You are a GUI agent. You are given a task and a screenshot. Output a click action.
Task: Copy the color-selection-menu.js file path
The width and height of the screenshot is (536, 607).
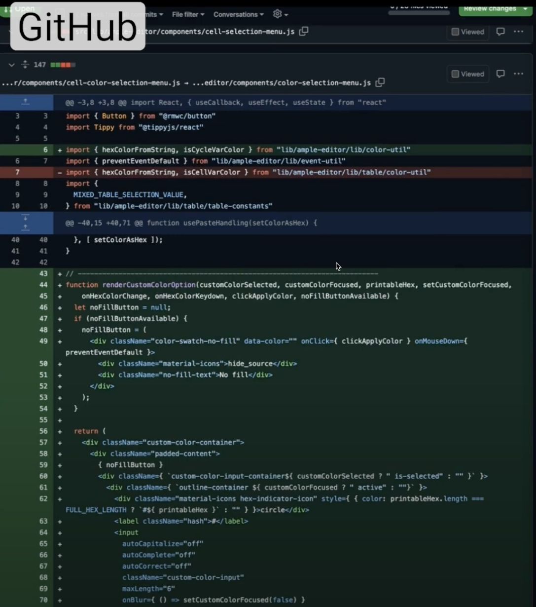[380, 82]
